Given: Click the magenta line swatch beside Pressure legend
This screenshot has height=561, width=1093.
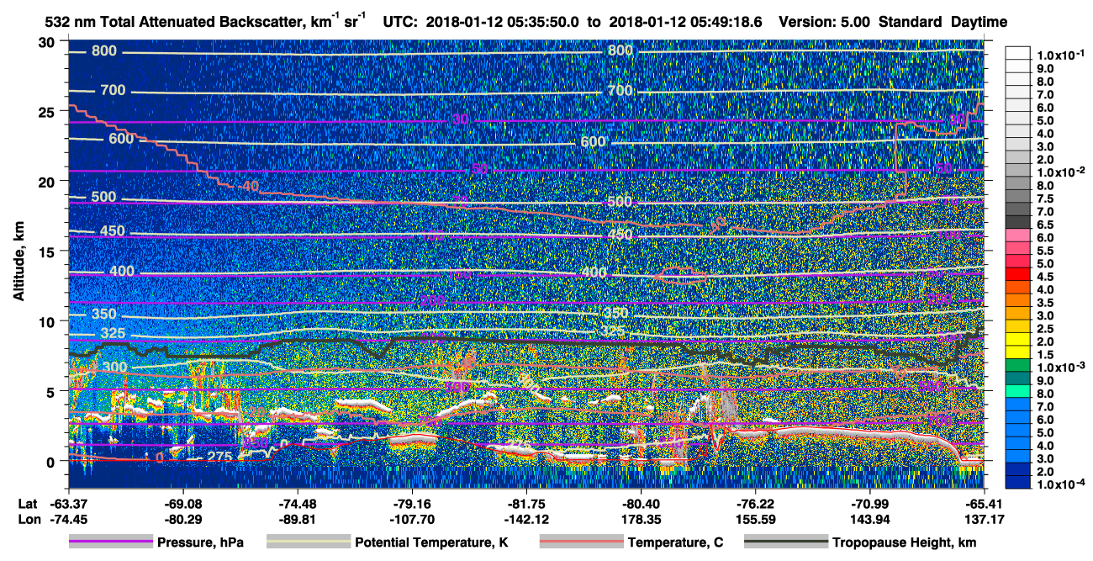Looking at the screenshot, I should (x=111, y=542).
